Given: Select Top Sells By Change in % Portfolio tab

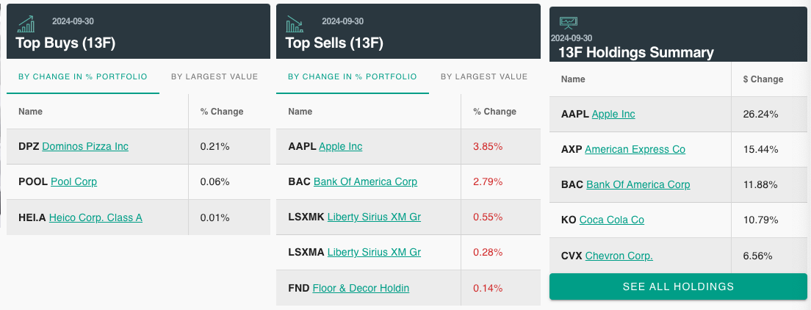Looking at the screenshot, I should [352, 76].
